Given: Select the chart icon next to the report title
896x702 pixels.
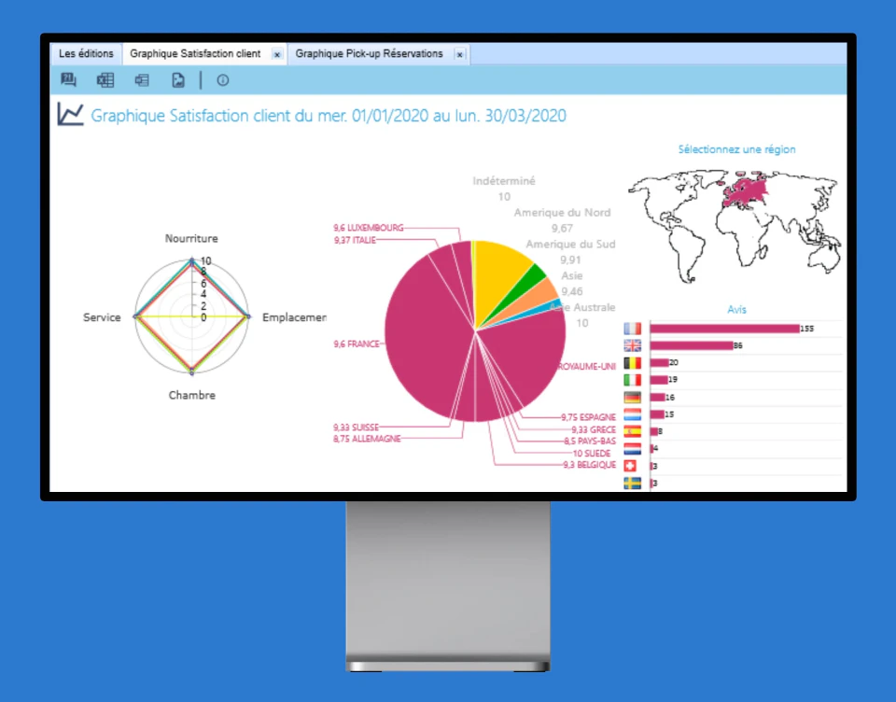Looking at the screenshot, I should tap(70, 114).
